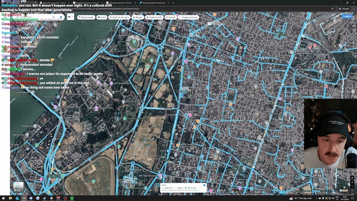Open the layers thumbnail at bottom left
The width and height of the screenshot is (357, 201).
point(18,187)
